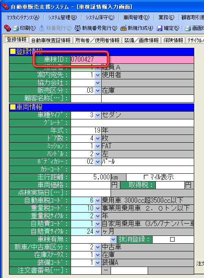Click the 車検ID field showing 0700427

click(x=132, y=59)
